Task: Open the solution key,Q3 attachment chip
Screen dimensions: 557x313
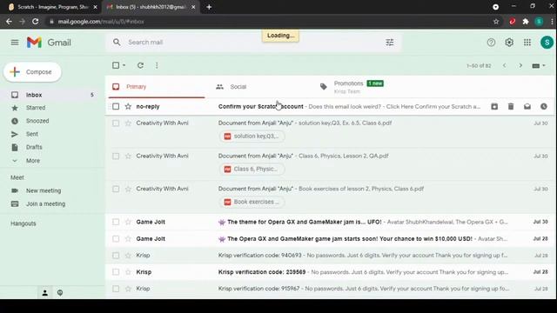Action: point(252,137)
